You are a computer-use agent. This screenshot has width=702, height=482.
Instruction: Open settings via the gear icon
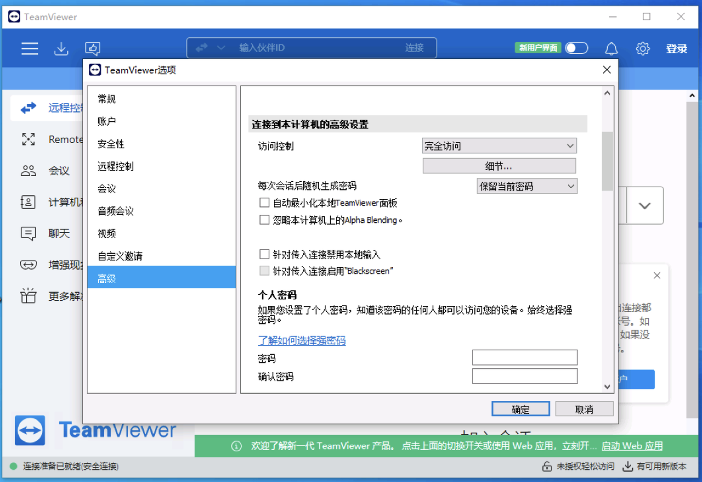[x=643, y=48]
